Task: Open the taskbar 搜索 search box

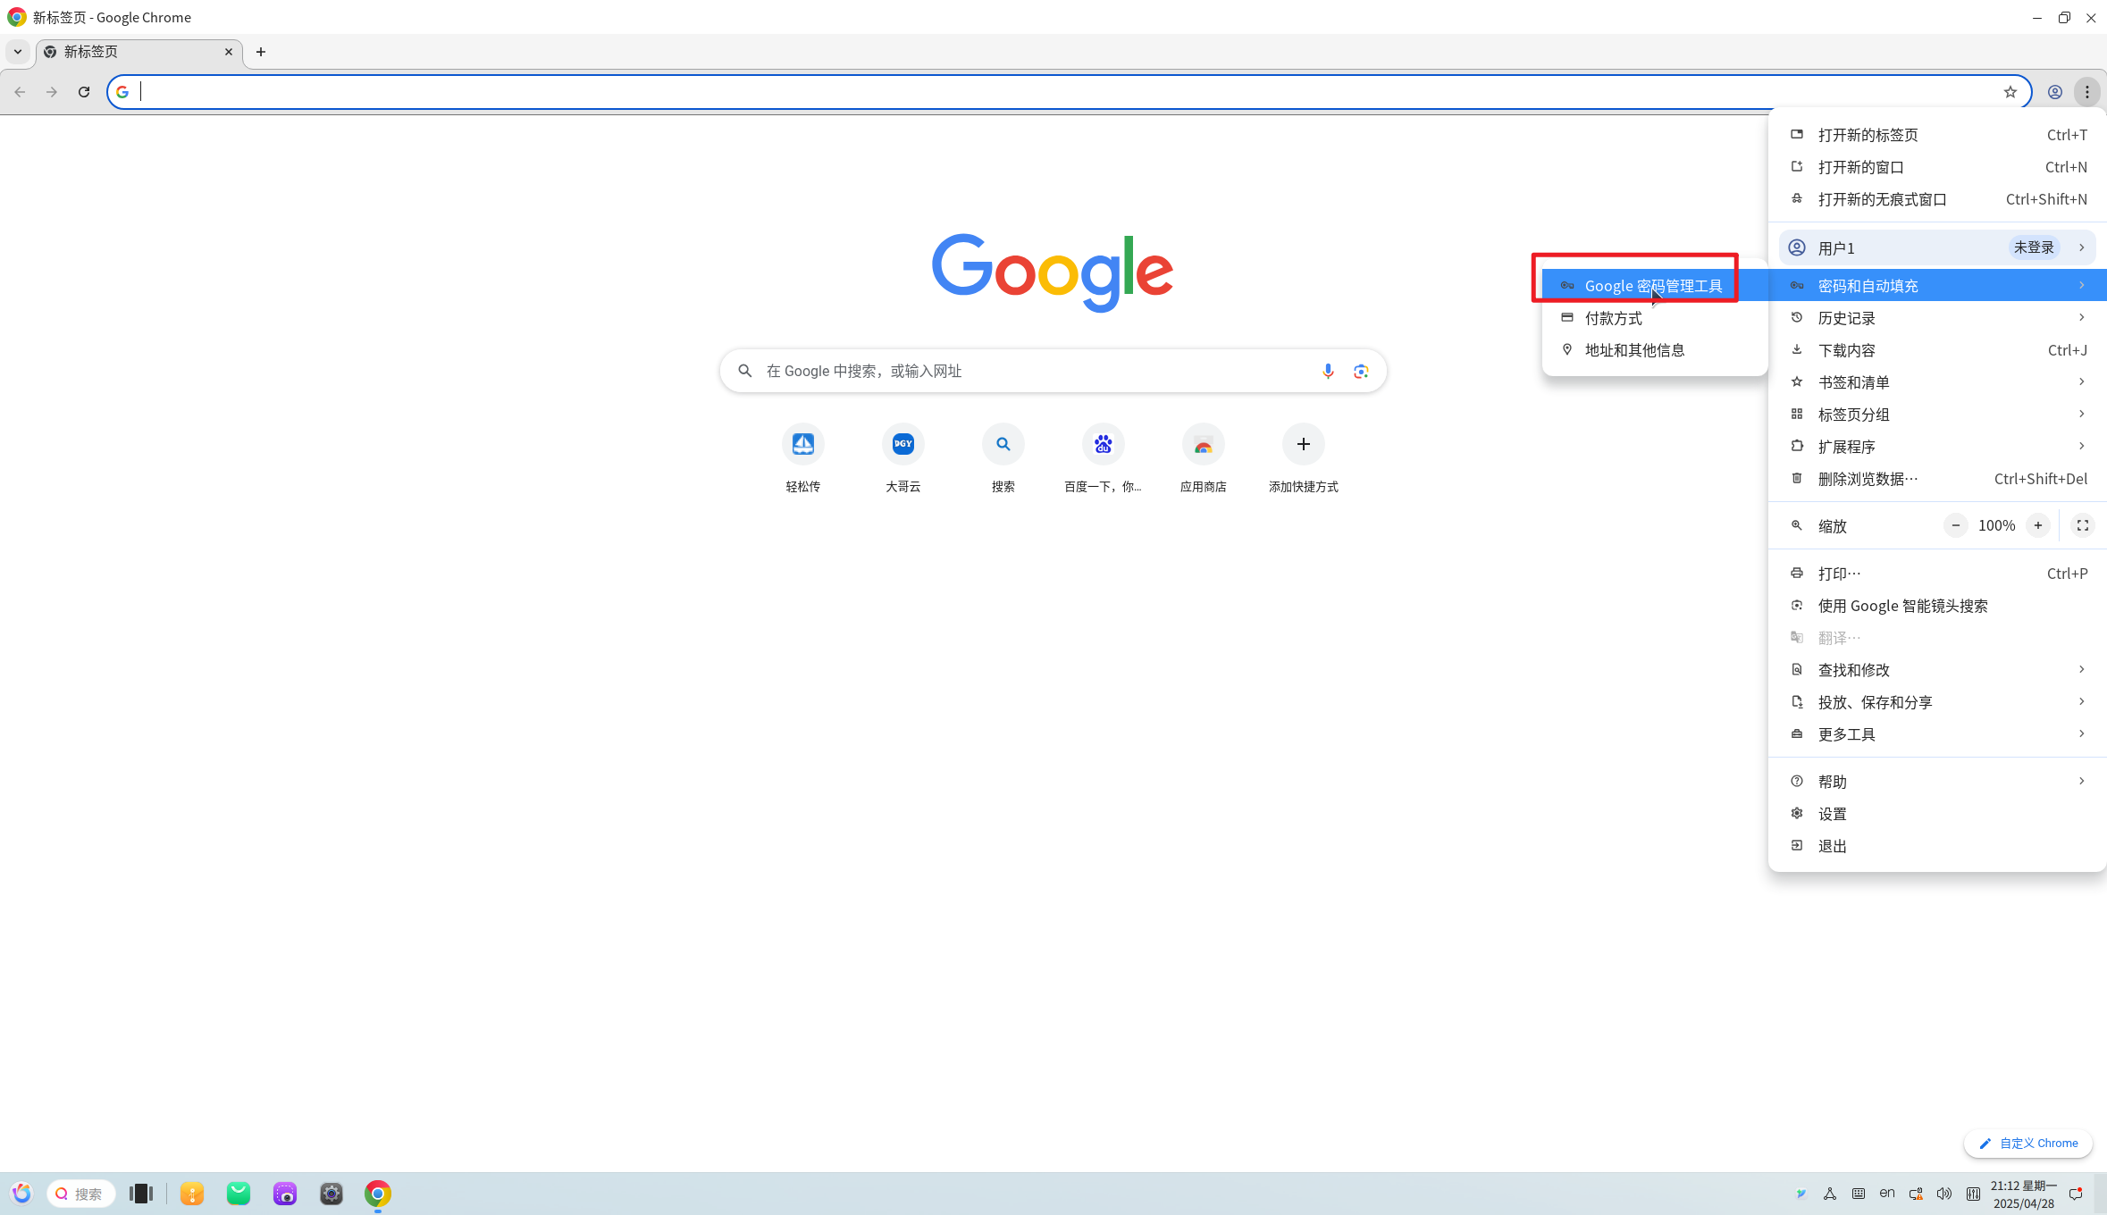Action: [81, 1194]
